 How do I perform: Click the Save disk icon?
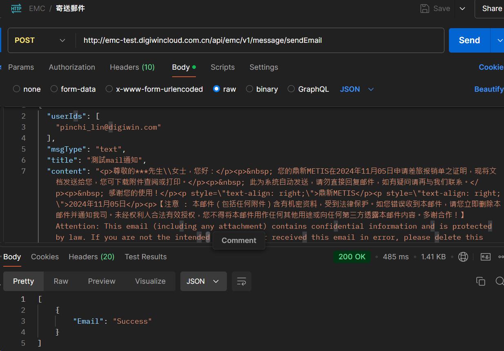pos(425,9)
